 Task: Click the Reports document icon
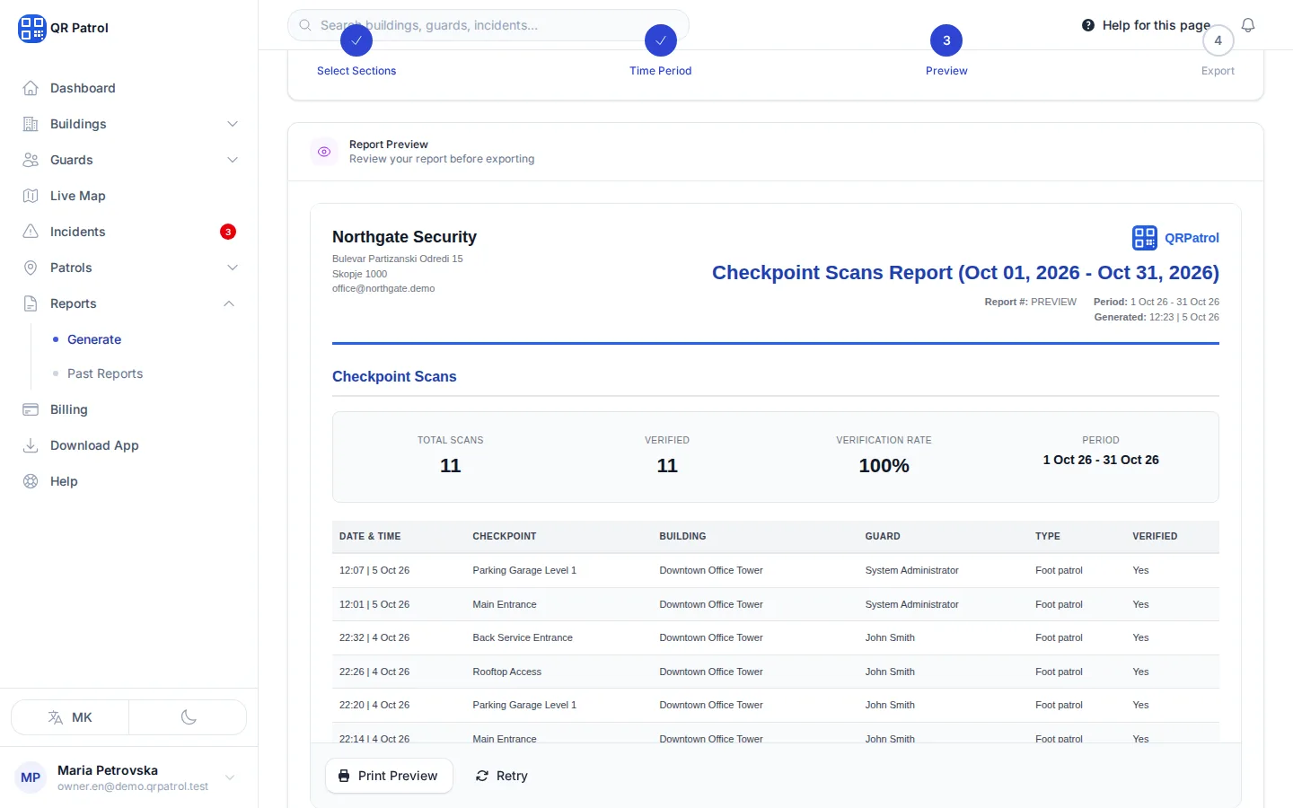pyautogui.click(x=31, y=303)
